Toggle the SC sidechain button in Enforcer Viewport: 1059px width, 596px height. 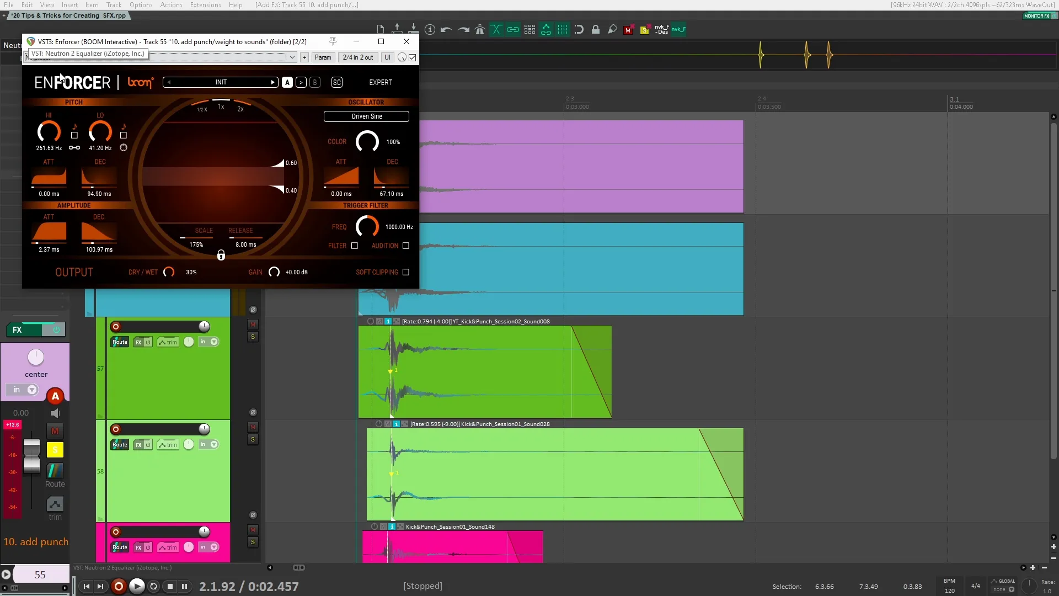(x=337, y=82)
